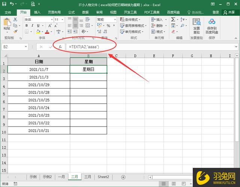Open 套用表格格式 table styles
The image size is (240, 187).
coord(133,26)
